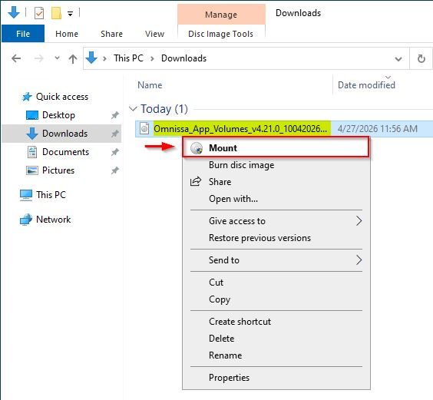Switch to the Home ribbon tab

(x=67, y=34)
